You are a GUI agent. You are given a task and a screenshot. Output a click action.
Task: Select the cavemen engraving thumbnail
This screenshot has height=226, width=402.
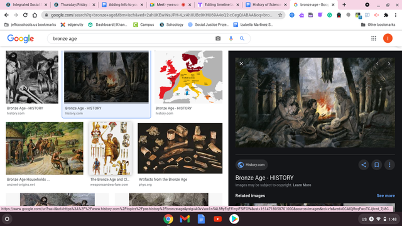(x=32, y=77)
